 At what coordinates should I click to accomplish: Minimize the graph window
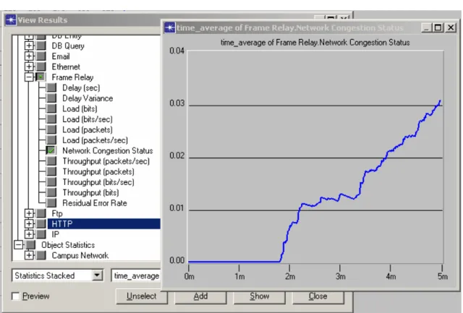tap(426, 27)
